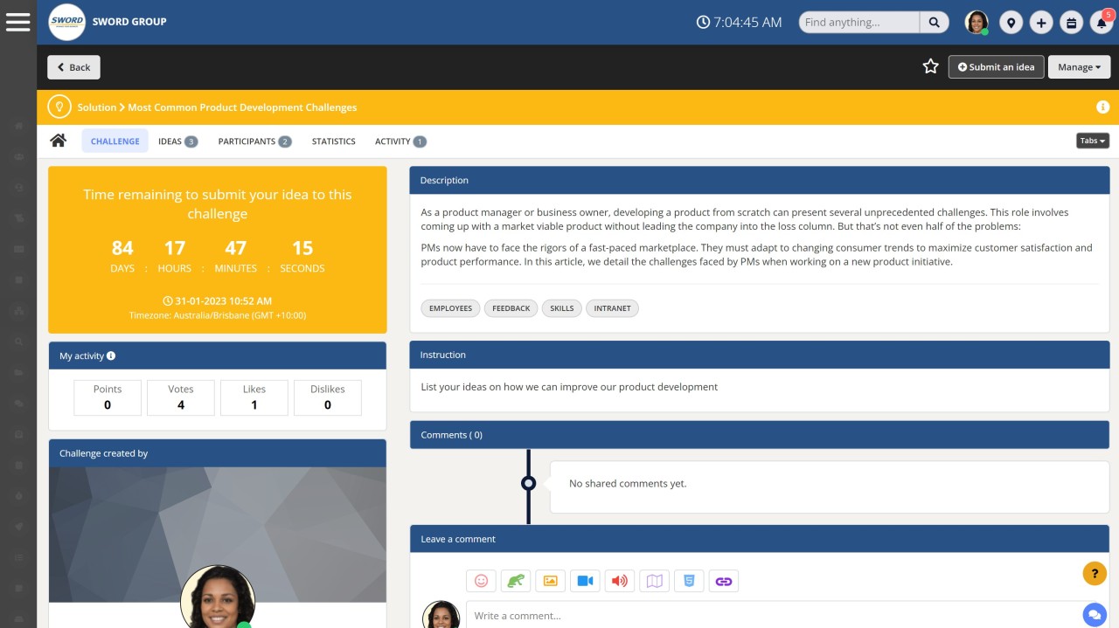
Task: Open the blue chat bubble button
Action: point(1095,615)
